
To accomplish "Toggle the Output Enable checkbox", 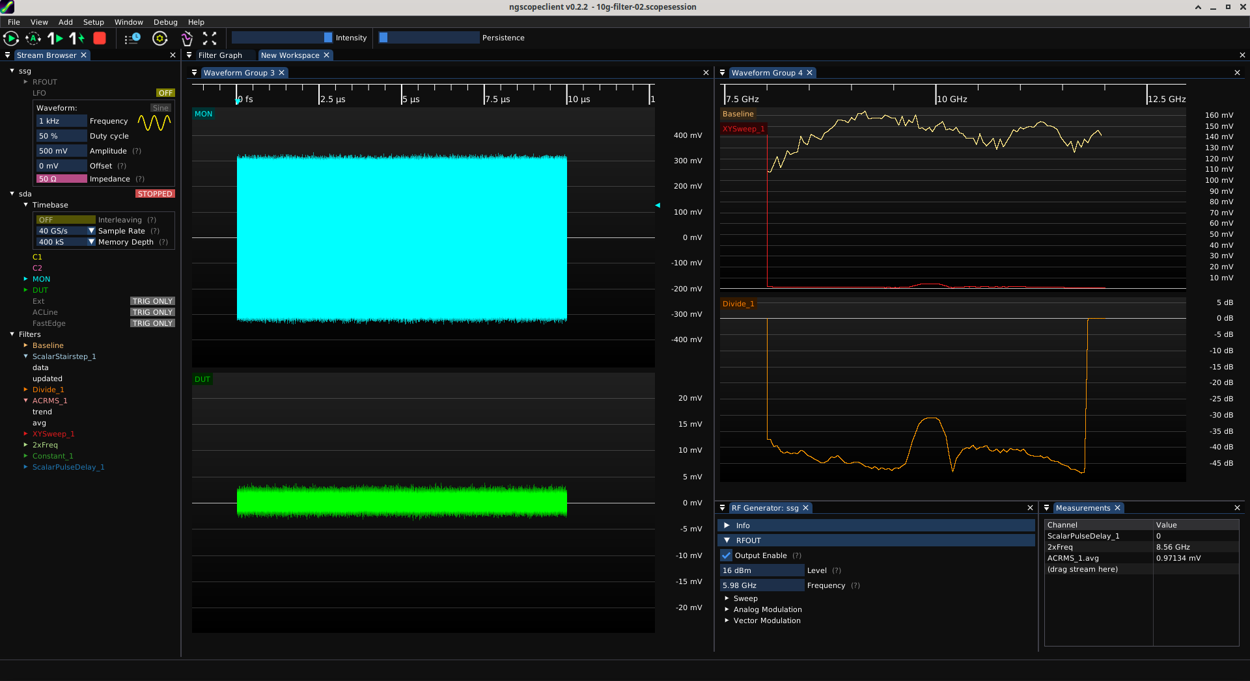I will point(727,555).
